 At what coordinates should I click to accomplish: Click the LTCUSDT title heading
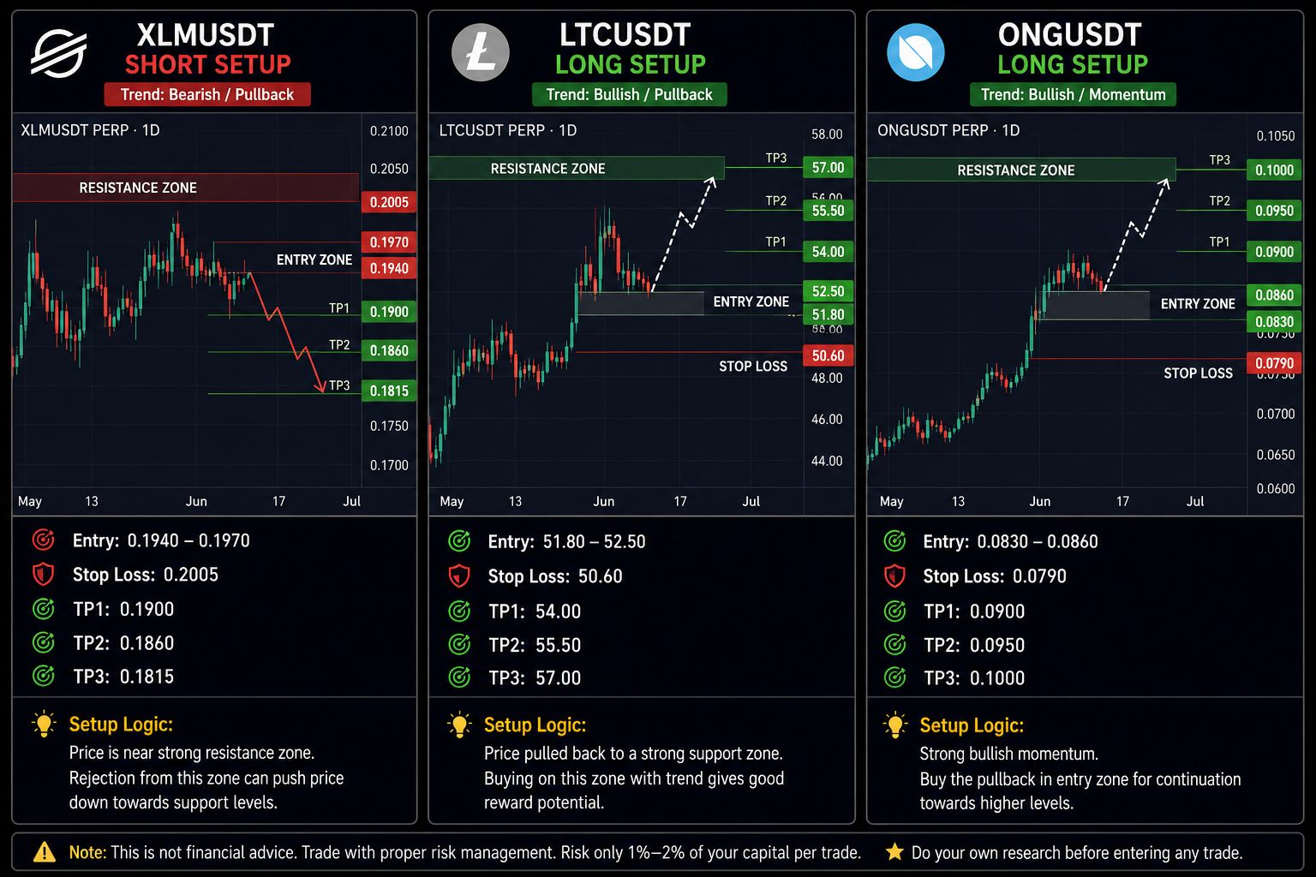(625, 35)
